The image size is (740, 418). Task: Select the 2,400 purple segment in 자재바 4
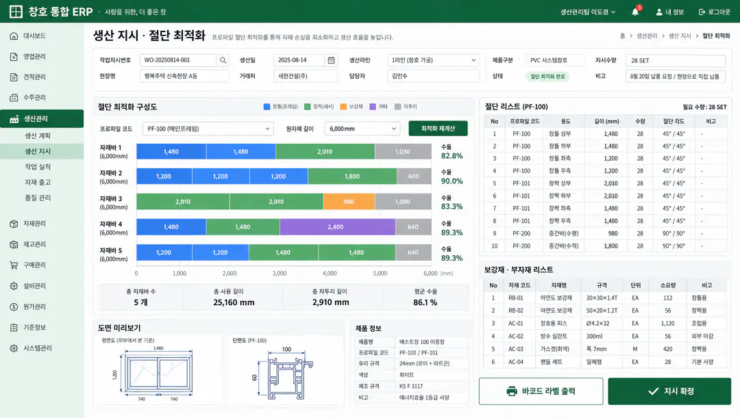(x=337, y=226)
